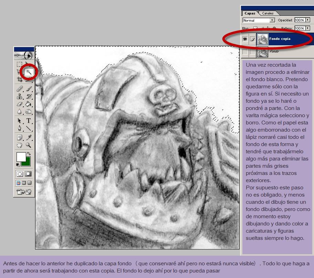Select the Blur tool

click(19, 112)
